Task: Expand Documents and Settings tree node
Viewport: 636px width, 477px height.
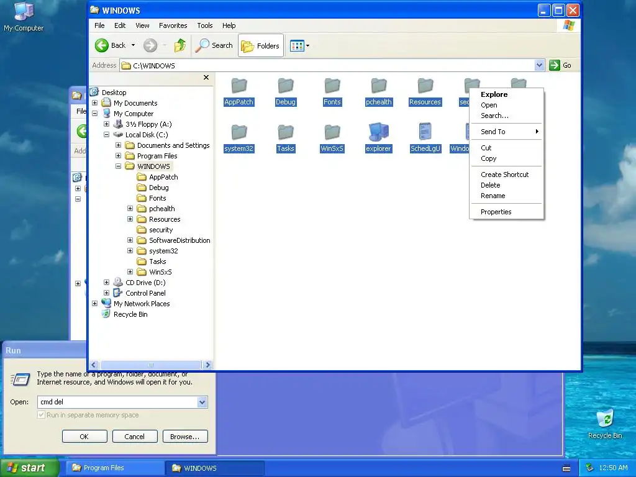Action: coord(118,145)
